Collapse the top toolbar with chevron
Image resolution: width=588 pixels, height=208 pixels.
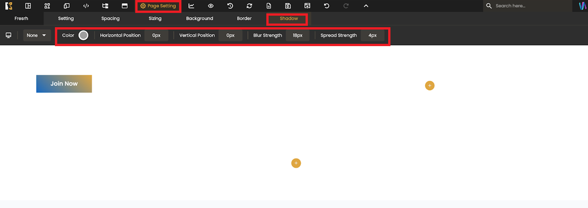(x=366, y=6)
